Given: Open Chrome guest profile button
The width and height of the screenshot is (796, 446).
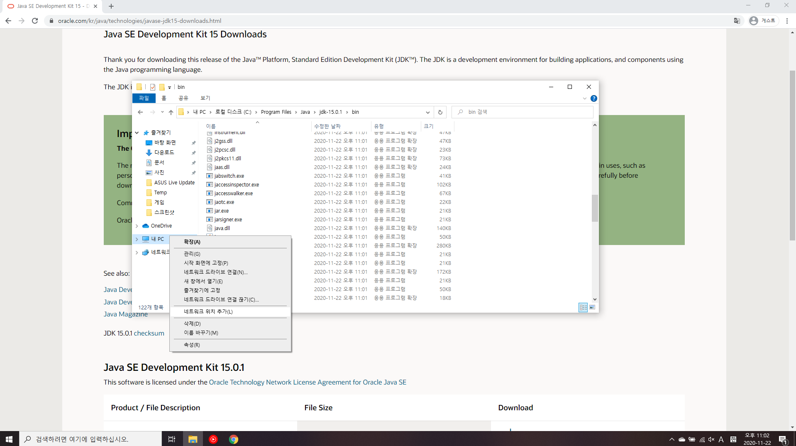Looking at the screenshot, I should 763,21.
